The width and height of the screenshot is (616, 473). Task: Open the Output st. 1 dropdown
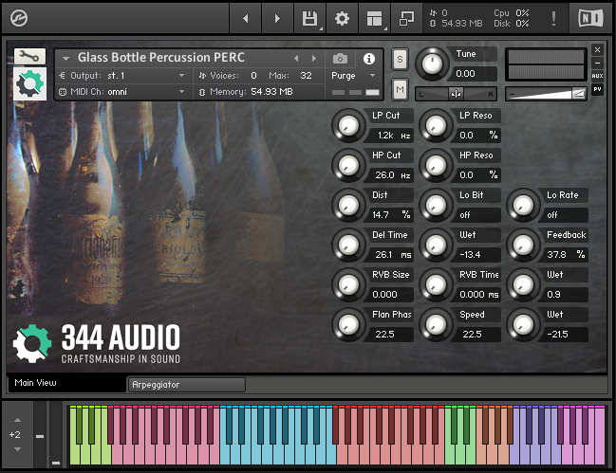pos(123,75)
